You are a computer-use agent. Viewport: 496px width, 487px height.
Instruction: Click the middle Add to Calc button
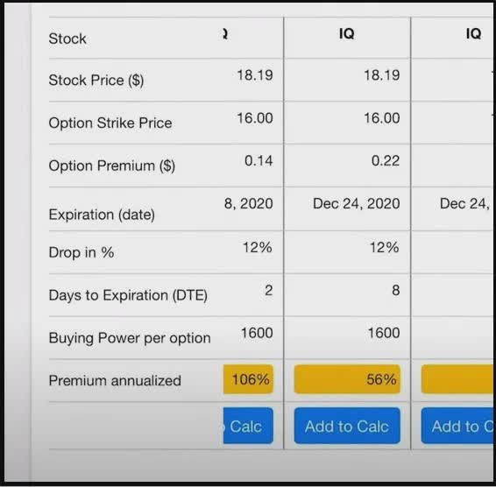[347, 426]
